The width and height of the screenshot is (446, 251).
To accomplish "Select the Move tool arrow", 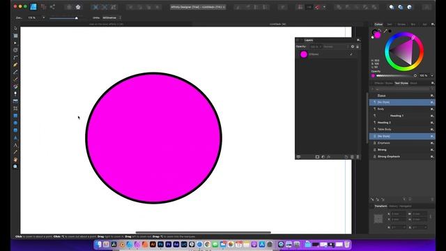I will point(15,28).
